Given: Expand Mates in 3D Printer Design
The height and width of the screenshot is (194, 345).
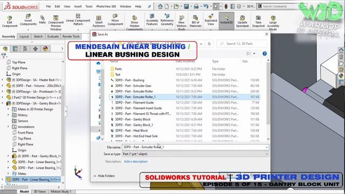Looking at the screenshot, I should click(9, 109).
